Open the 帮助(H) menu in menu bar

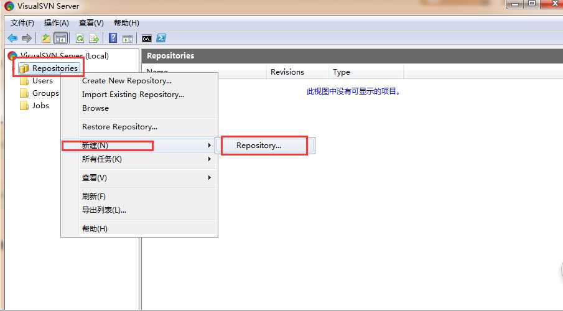(x=126, y=23)
